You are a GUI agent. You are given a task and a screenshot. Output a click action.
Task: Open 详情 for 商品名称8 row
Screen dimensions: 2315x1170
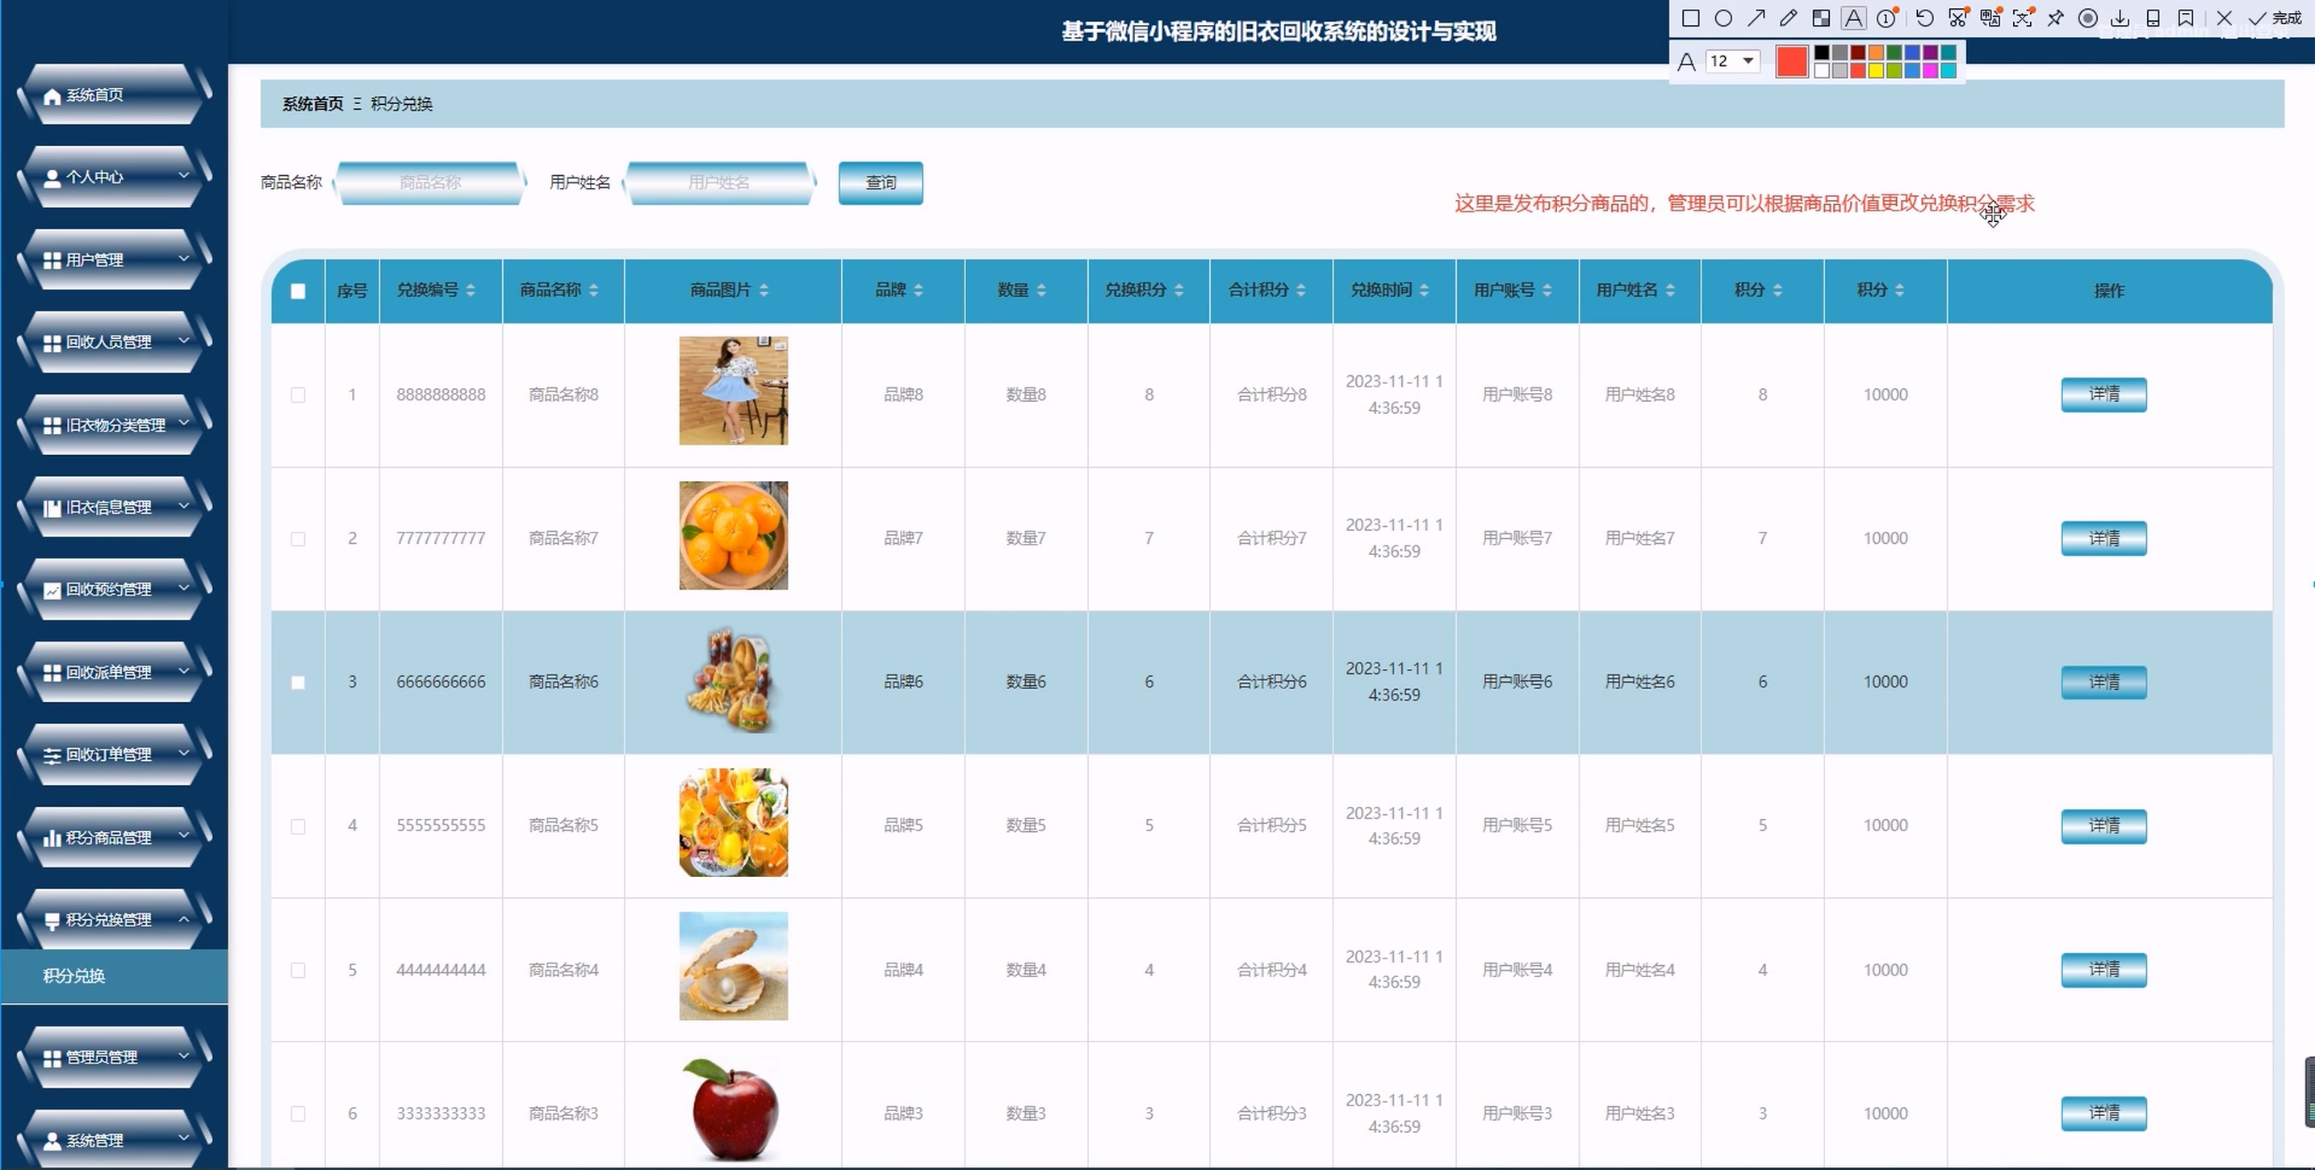(2104, 395)
